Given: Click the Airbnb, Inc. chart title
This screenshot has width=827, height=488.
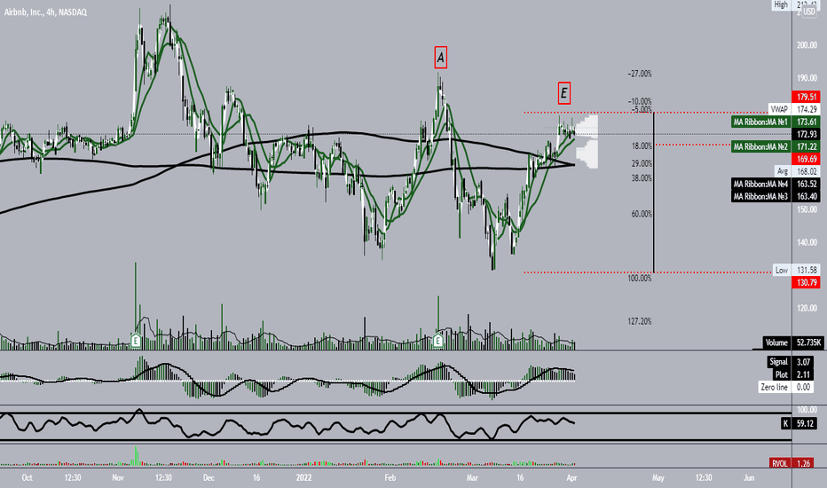Looking at the screenshot, I should [x=46, y=12].
